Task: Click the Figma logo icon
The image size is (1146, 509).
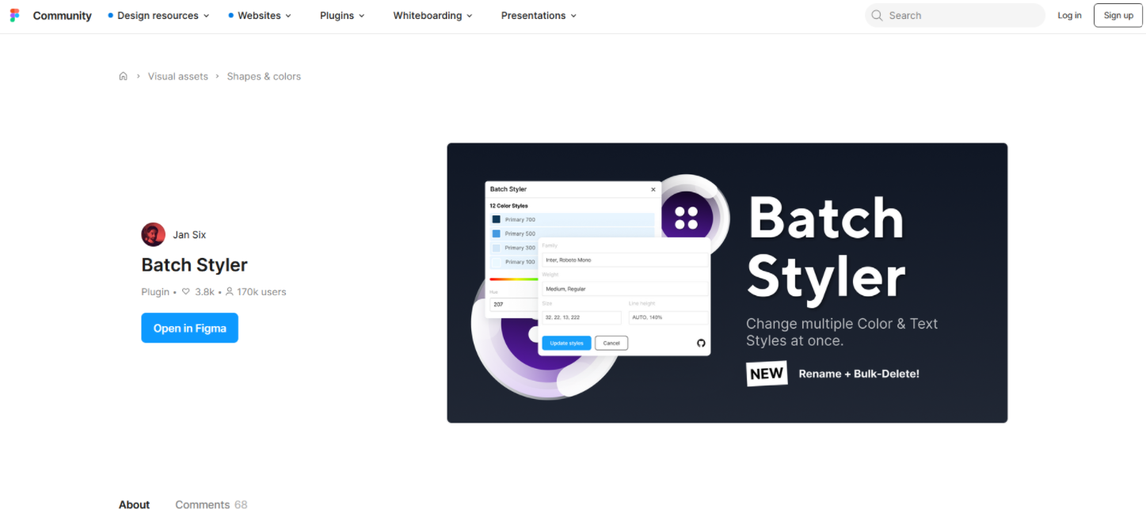Action: pyautogui.click(x=15, y=16)
